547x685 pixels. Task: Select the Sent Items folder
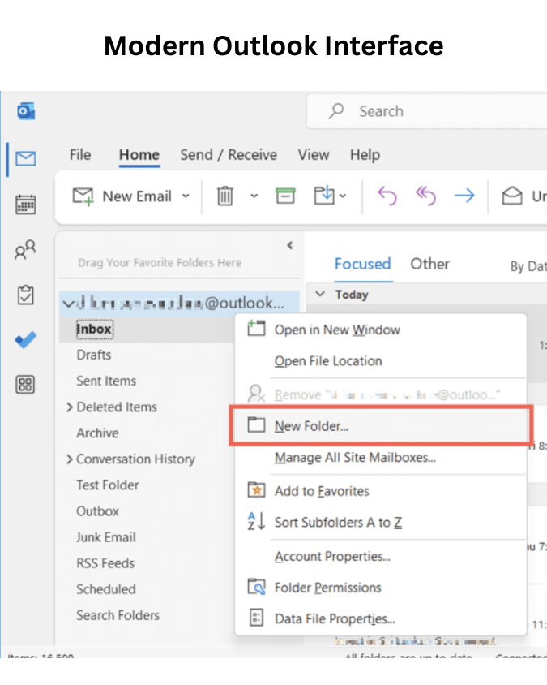pyautogui.click(x=106, y=381)
